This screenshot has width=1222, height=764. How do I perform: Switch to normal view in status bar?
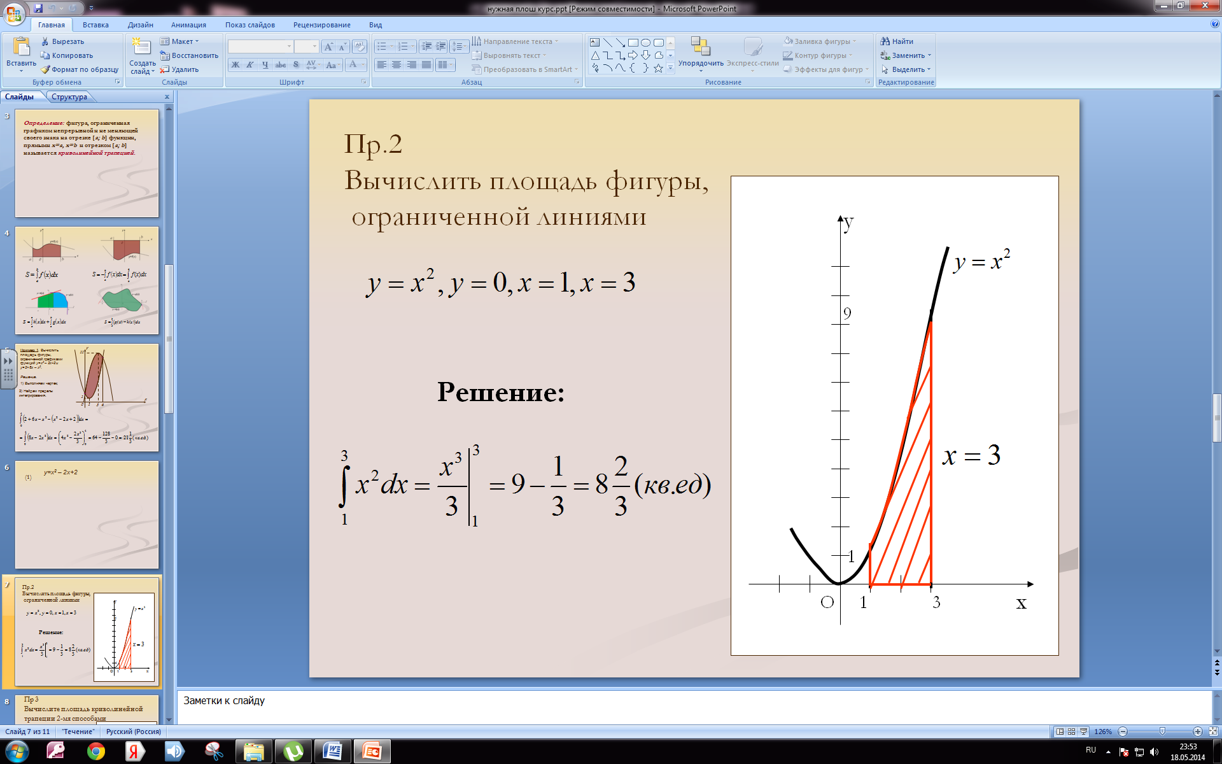click(1060, 732)
